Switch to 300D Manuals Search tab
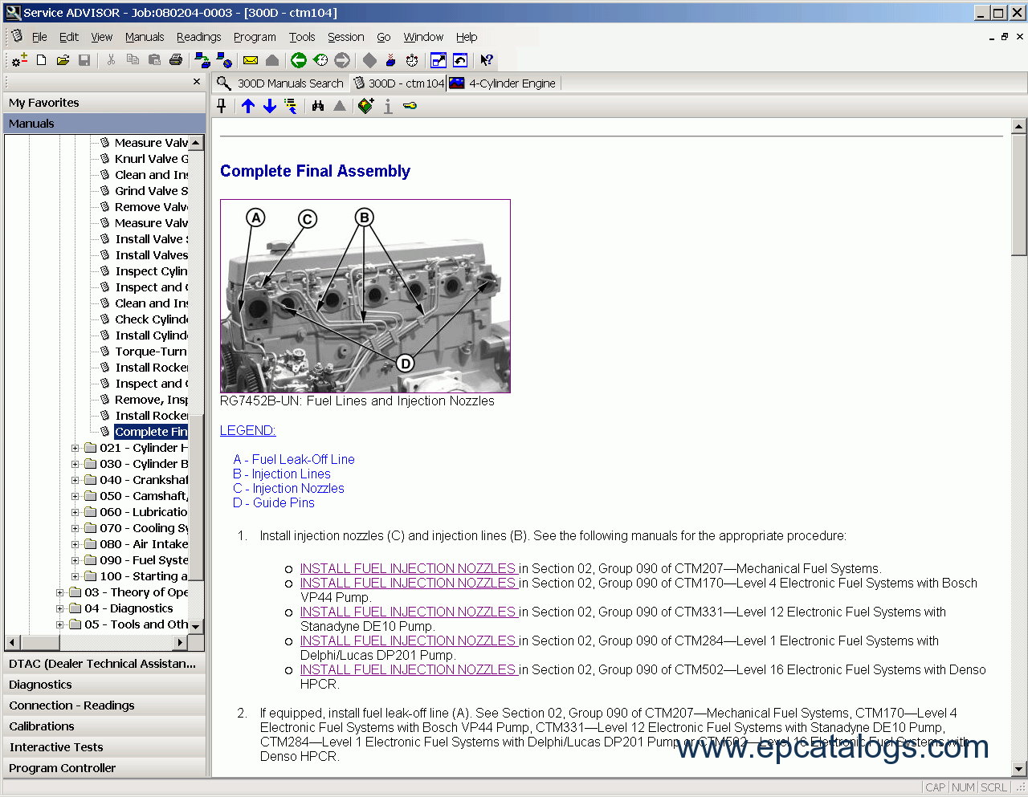This screenshot has width=1028, height=797. tap(280, 83)
